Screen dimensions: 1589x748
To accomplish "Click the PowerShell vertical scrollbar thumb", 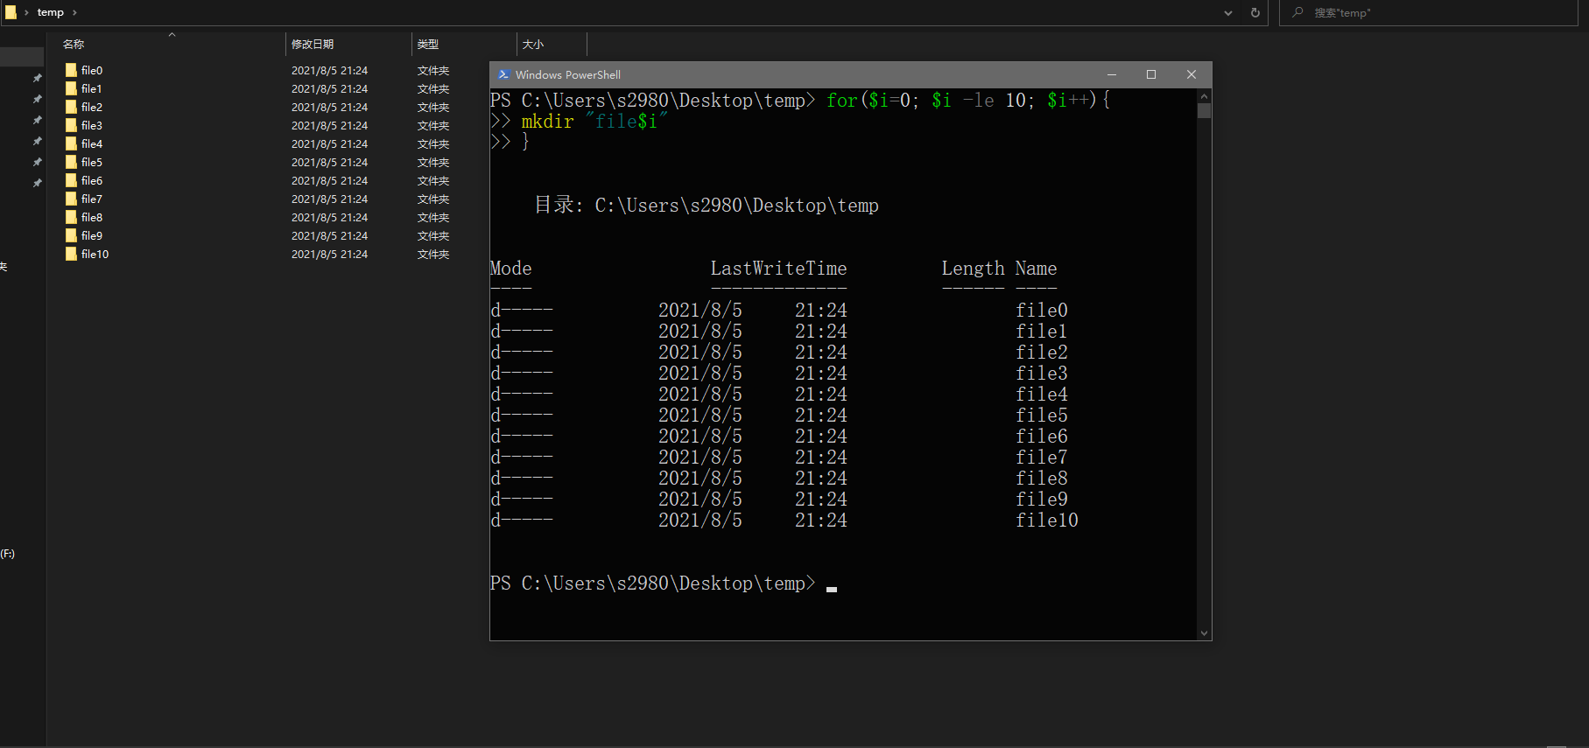I will pyautogui.click(x=1204, y=110).
